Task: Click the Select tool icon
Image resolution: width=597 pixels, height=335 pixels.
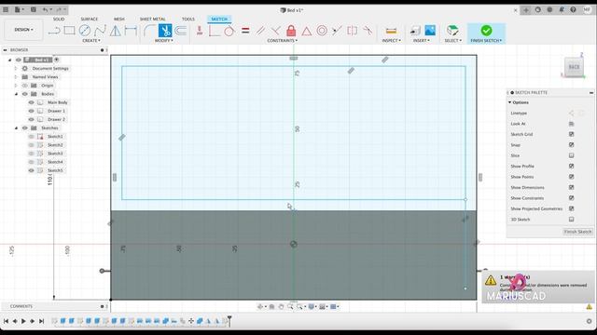Action: [452, 31]
